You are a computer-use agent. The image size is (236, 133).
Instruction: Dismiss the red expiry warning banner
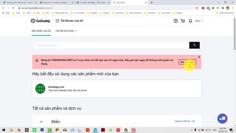coord(199,57)
